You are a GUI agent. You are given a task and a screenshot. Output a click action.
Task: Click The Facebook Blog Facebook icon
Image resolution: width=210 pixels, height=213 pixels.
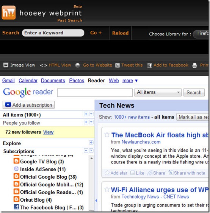pyautogui.click(x=16, y=207)
